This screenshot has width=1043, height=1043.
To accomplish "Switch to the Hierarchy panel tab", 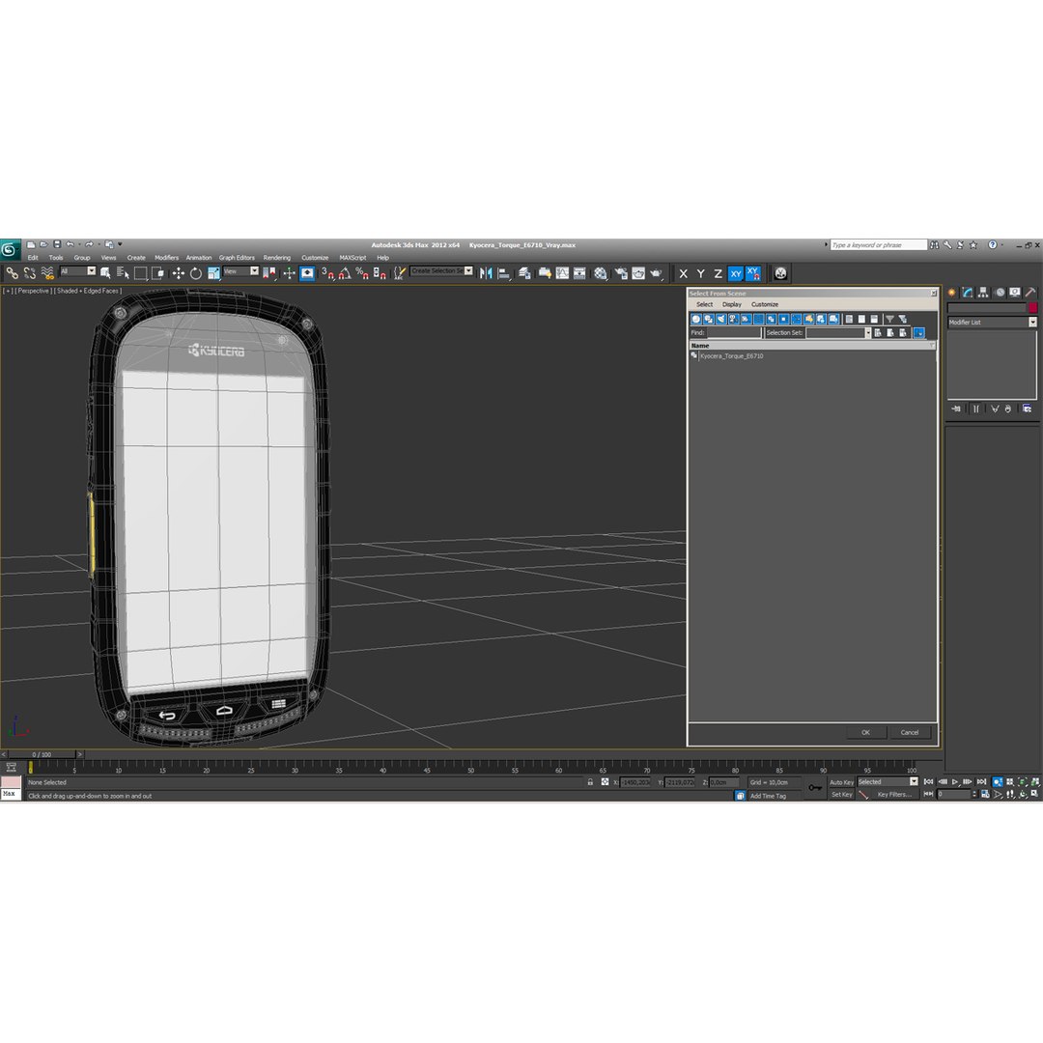I will click(x=983, y=292).
